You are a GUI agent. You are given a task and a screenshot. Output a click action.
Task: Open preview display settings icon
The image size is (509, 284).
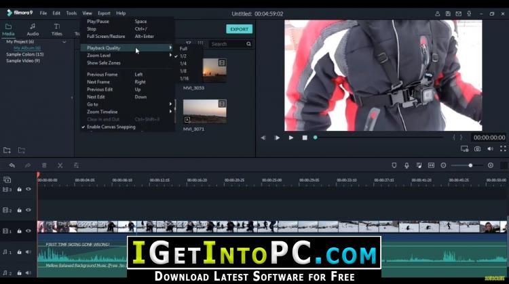(464, 149)
